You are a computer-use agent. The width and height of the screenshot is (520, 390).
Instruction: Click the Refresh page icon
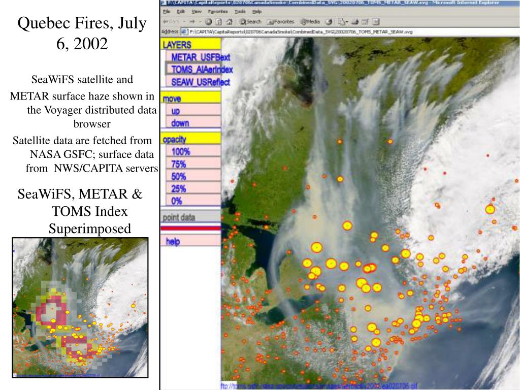[218, 22]
